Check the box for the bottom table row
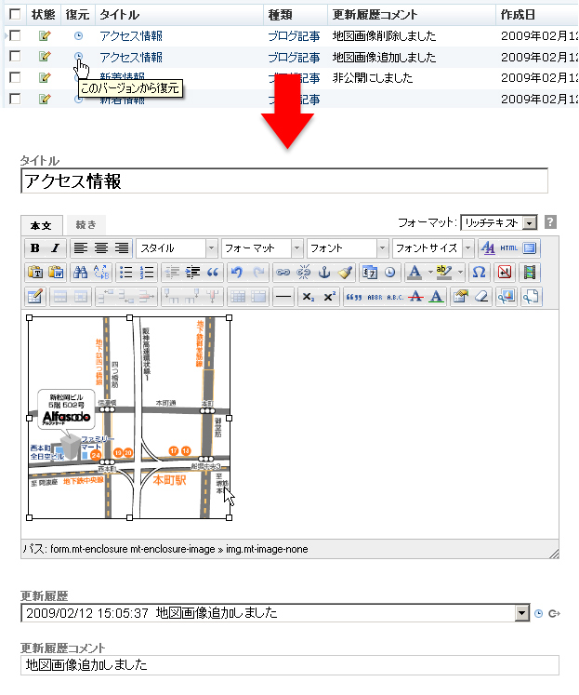The image size is (579, 695). click(x=15, y=99)
